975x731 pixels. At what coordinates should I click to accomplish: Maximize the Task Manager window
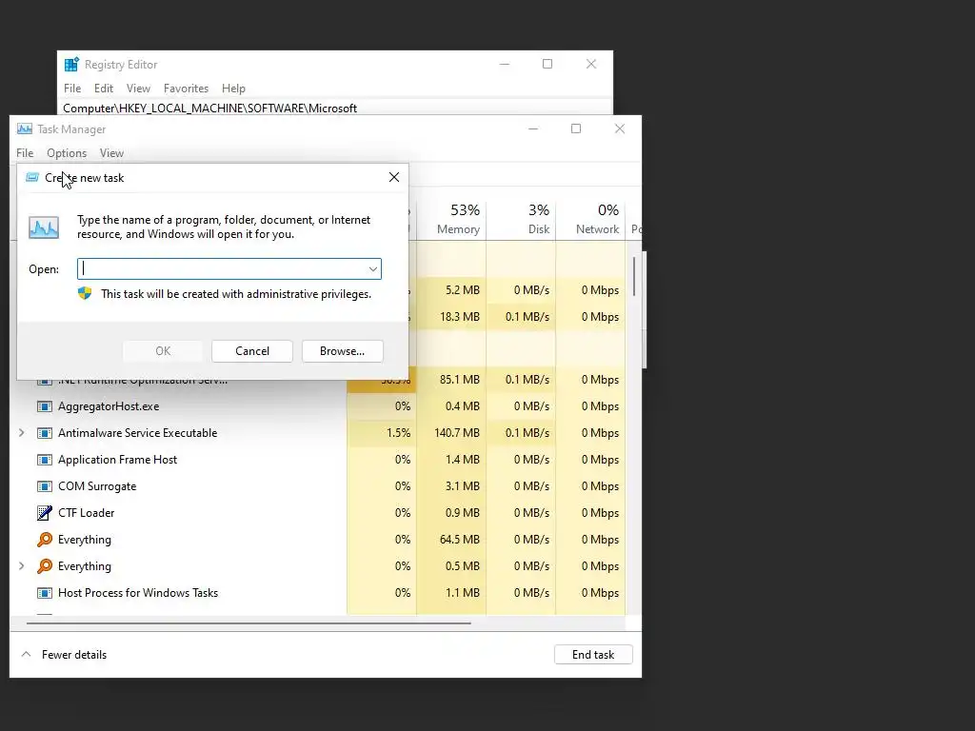point(576,128)
